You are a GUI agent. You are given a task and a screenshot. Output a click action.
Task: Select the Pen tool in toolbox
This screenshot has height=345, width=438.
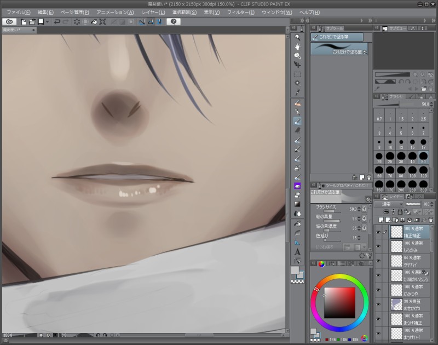tap(297, 112)
